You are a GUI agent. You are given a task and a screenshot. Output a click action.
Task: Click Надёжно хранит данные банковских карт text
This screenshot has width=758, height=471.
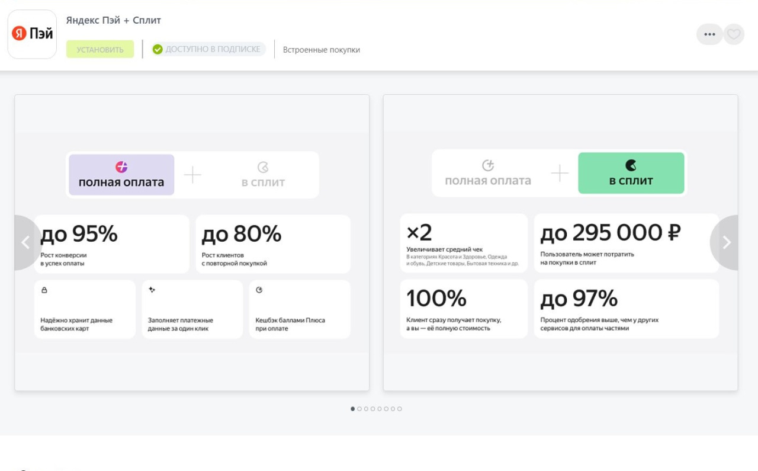tap(76, 324)
